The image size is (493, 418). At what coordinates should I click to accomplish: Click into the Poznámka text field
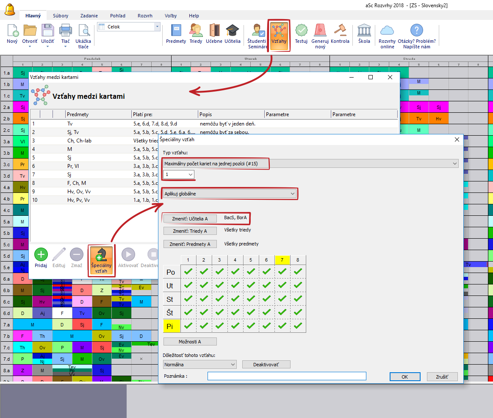pyautogui.click(x=287, y=376)
